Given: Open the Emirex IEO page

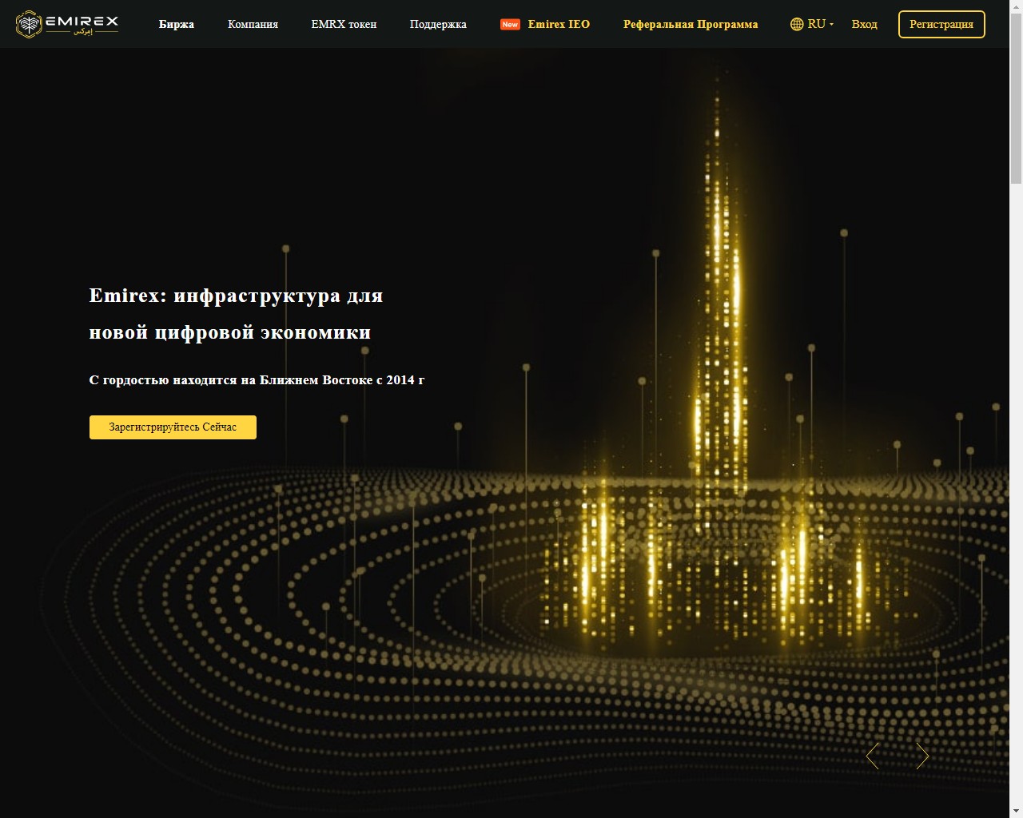Looking at the screenshot, I should click(559, 24).
